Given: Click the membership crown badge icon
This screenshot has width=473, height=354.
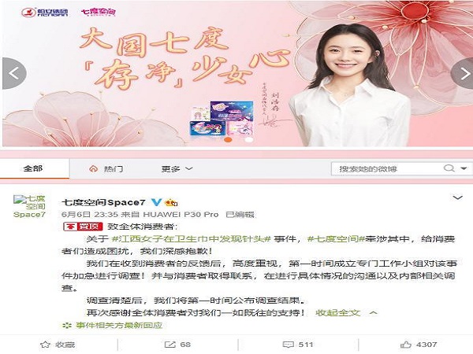Looking at the screenshot, I should 171,203.
